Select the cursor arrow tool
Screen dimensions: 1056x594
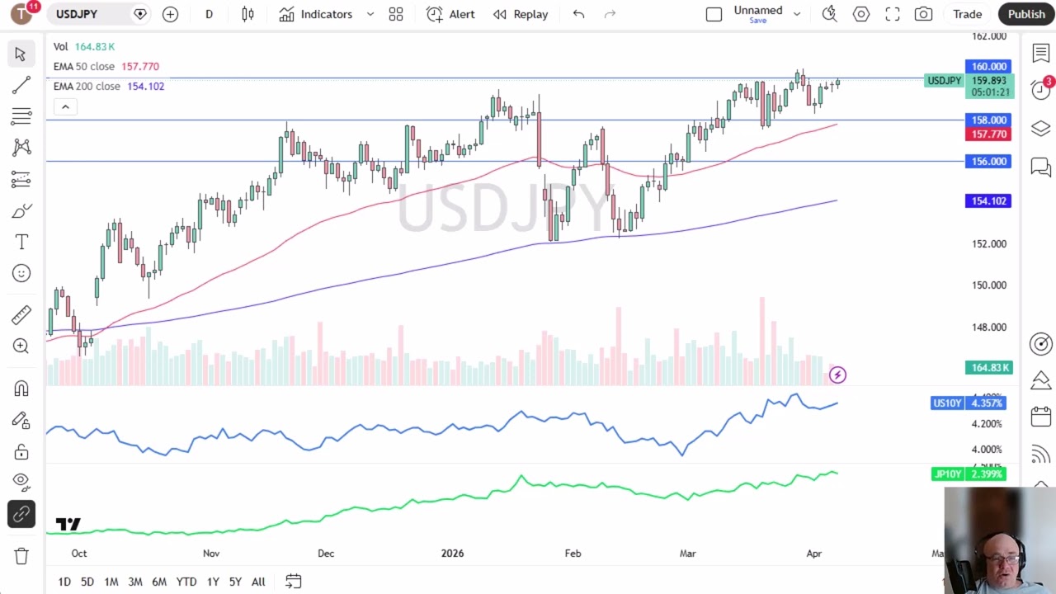pos(21,54)
